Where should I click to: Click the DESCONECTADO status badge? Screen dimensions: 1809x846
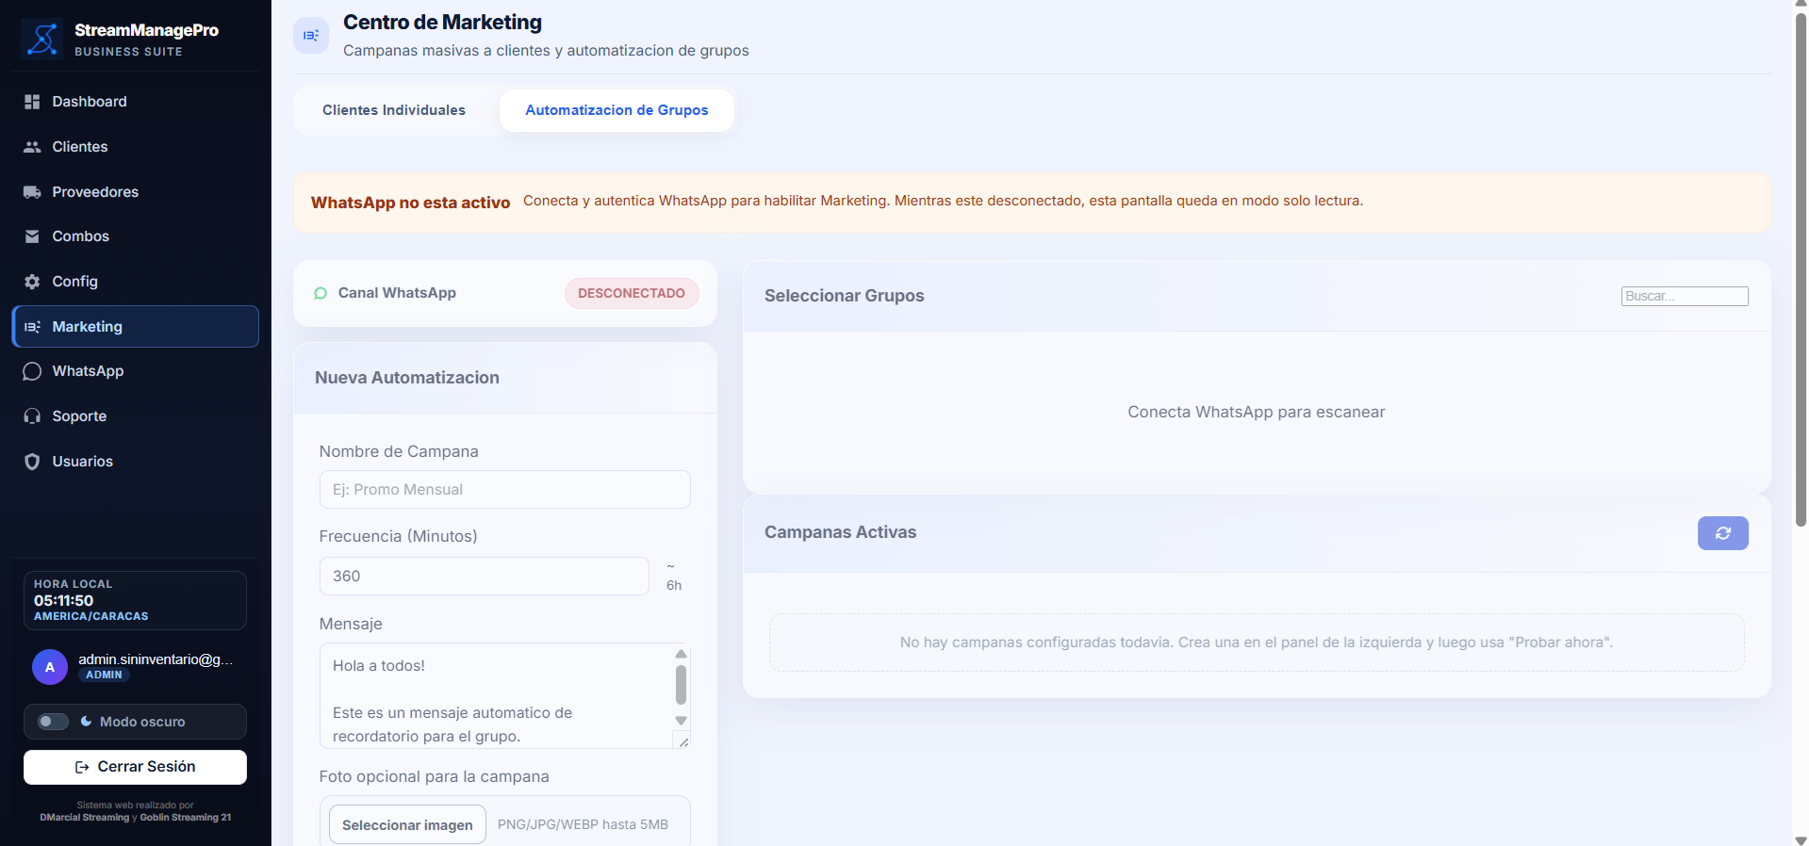coord(632,293)
